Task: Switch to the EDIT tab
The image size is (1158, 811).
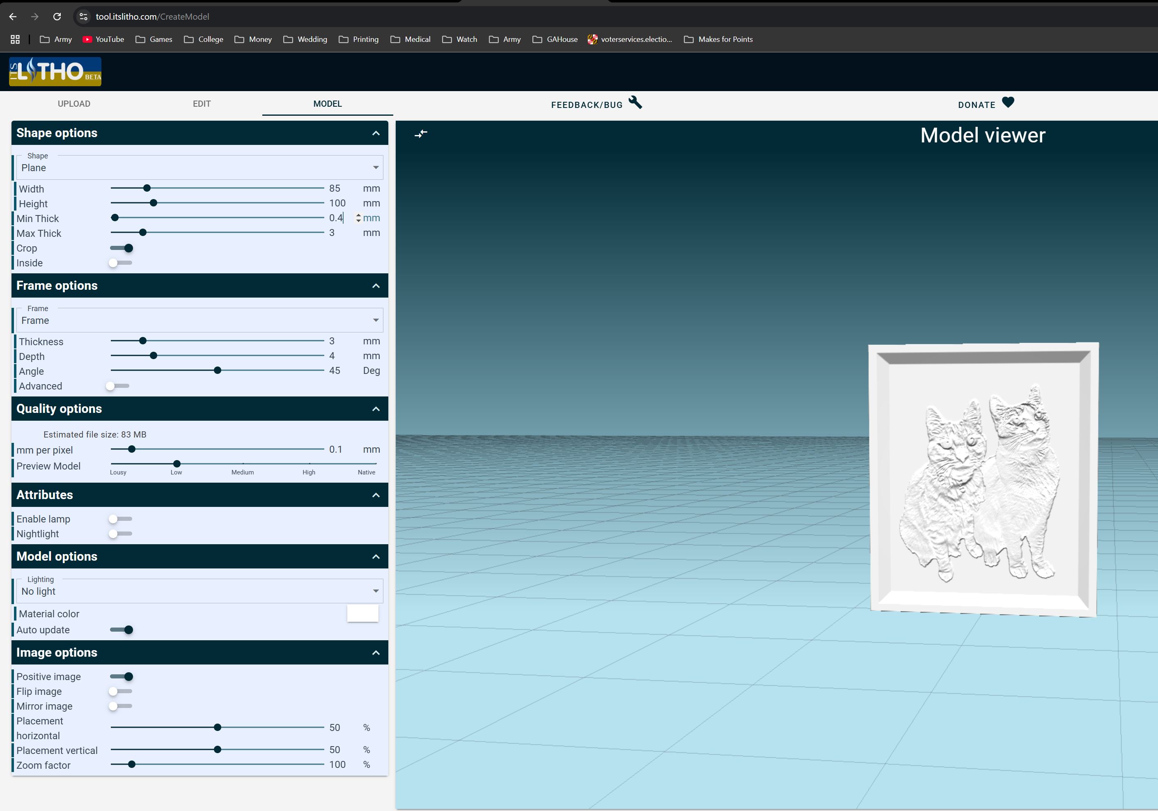Action: tap(202, 104)
